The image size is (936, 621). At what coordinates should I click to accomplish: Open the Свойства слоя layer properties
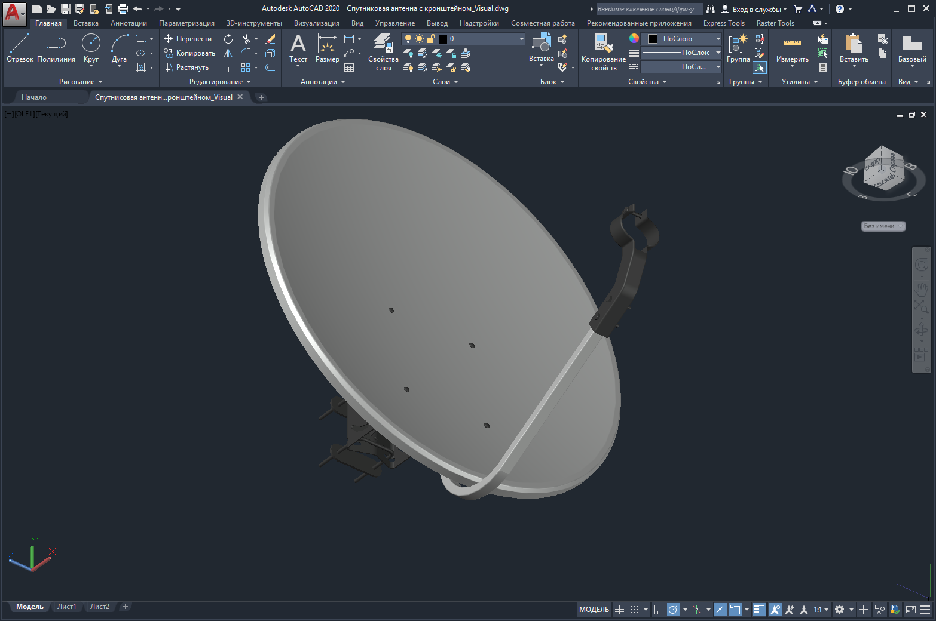[383, 53]
